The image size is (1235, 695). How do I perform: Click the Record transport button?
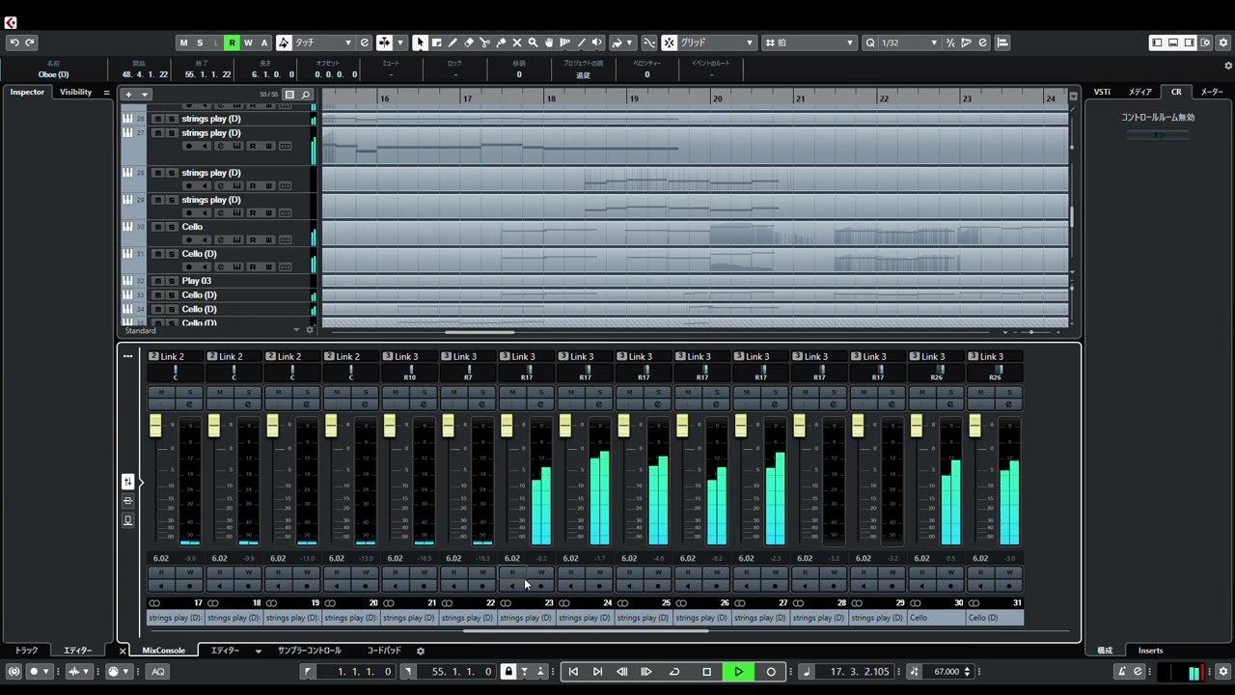point(771,672)
